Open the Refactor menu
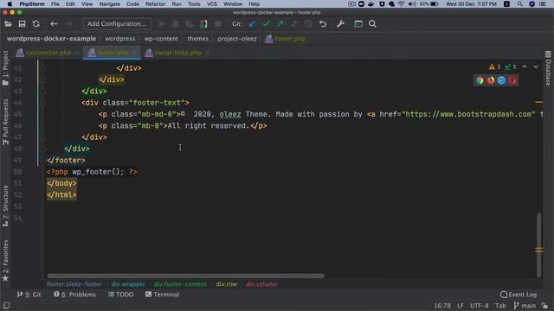This screenshot has height=311, width=554. click(x=156, y=3)
